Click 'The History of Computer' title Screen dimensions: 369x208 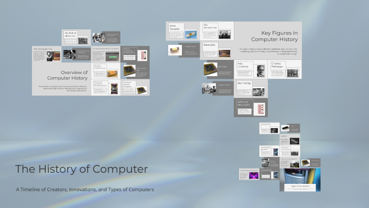tap(81, 169)
